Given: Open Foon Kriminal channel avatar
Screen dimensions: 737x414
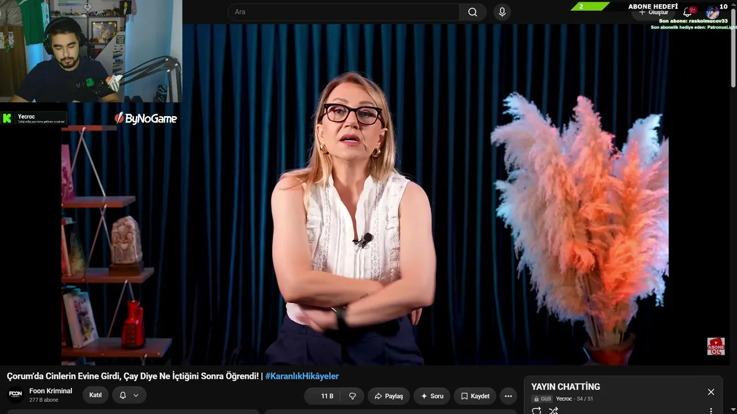Looking at the screenshot, I should [16, 395].
